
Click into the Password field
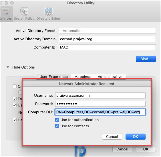click(x=100, y=104)
